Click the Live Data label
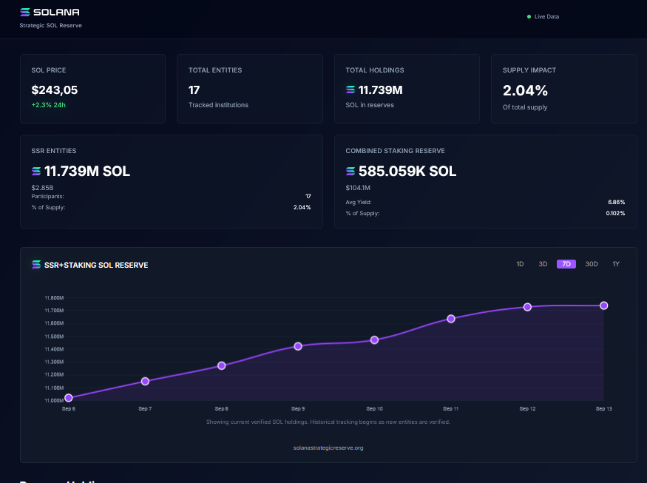This screenshot has height=483, width=647. (546, 16)
